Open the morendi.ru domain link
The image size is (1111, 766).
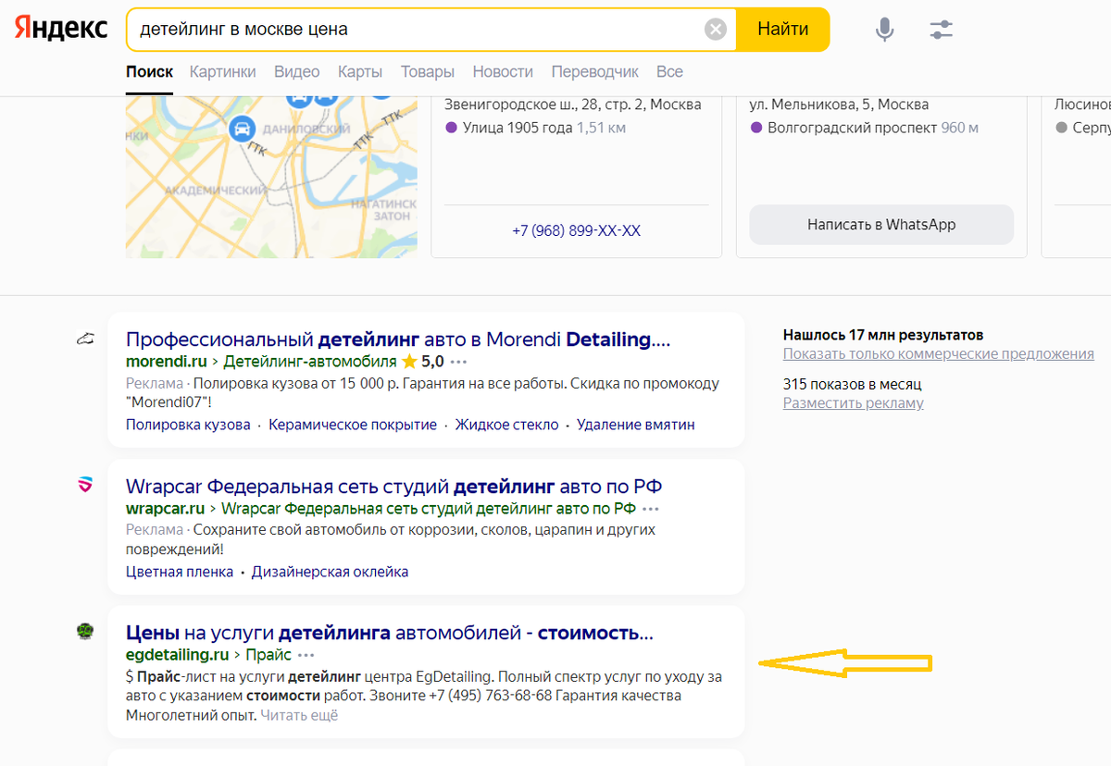point(166,361)
